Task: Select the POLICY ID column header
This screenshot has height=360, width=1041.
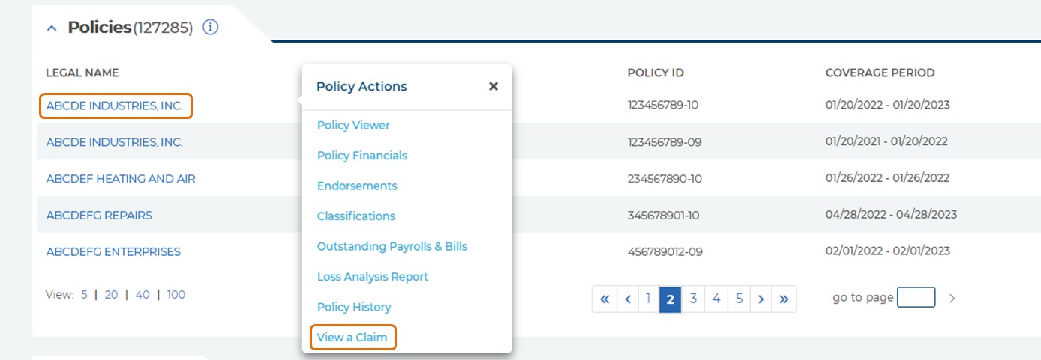Action: coord(655,73)
